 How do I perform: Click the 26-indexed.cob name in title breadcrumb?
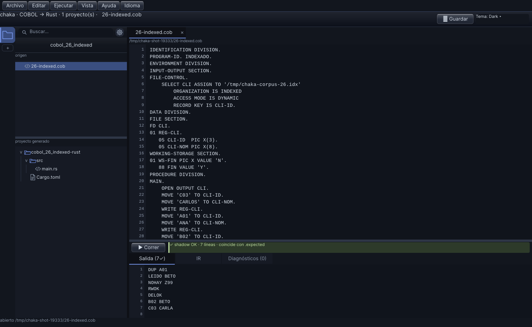pyautogui.click(x=122, y=15)
